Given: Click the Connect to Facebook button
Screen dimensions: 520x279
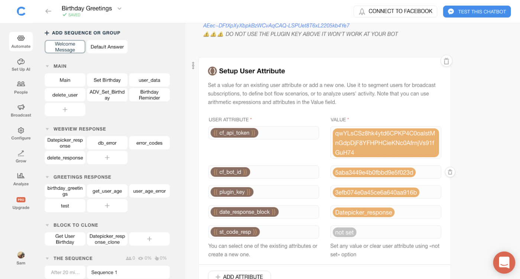Looking at the screenshot, I should point(395,12).
